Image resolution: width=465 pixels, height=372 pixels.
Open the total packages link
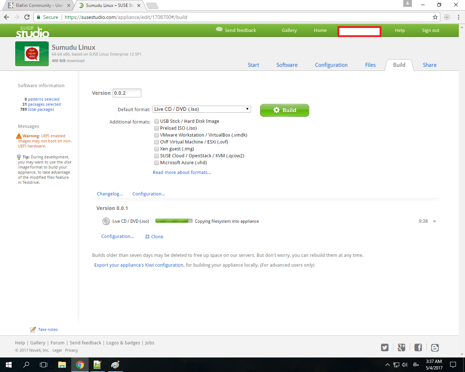[41, 109]
